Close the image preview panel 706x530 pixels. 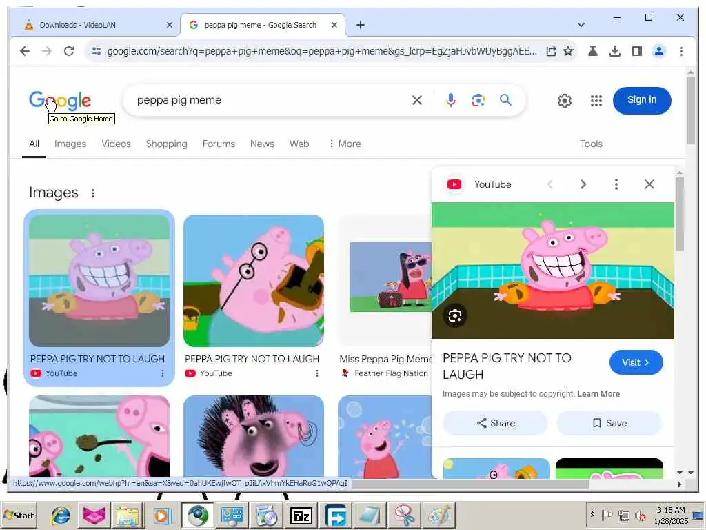coord(649,184)
